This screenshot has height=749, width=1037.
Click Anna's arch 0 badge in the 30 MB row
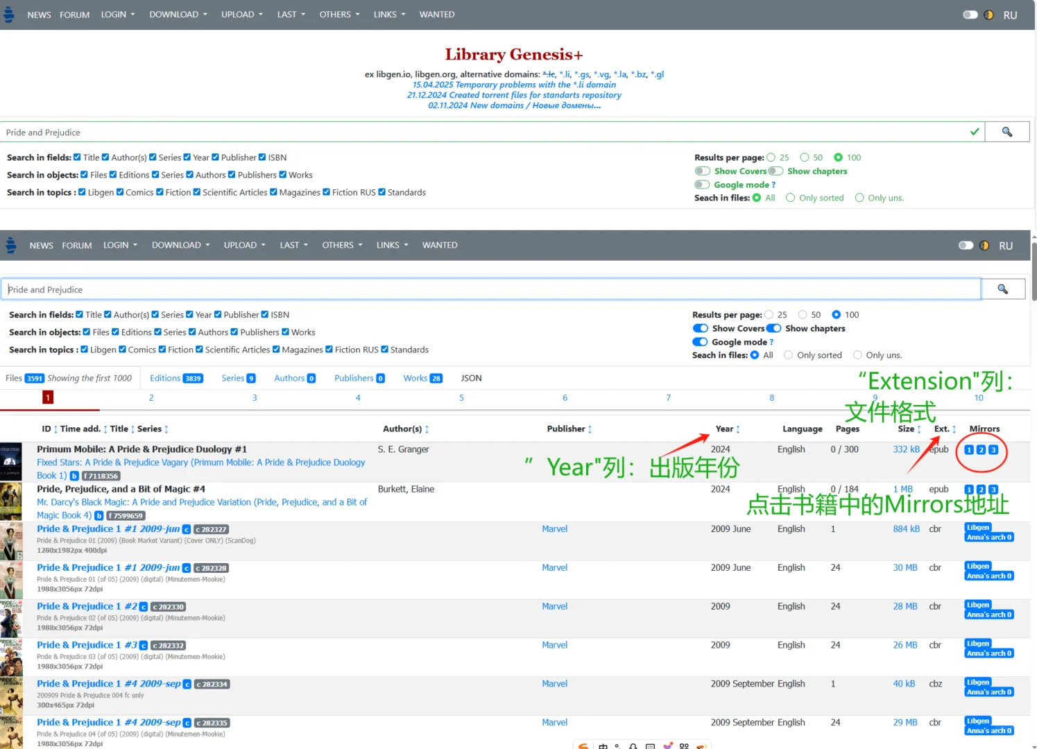click(989, 576)
